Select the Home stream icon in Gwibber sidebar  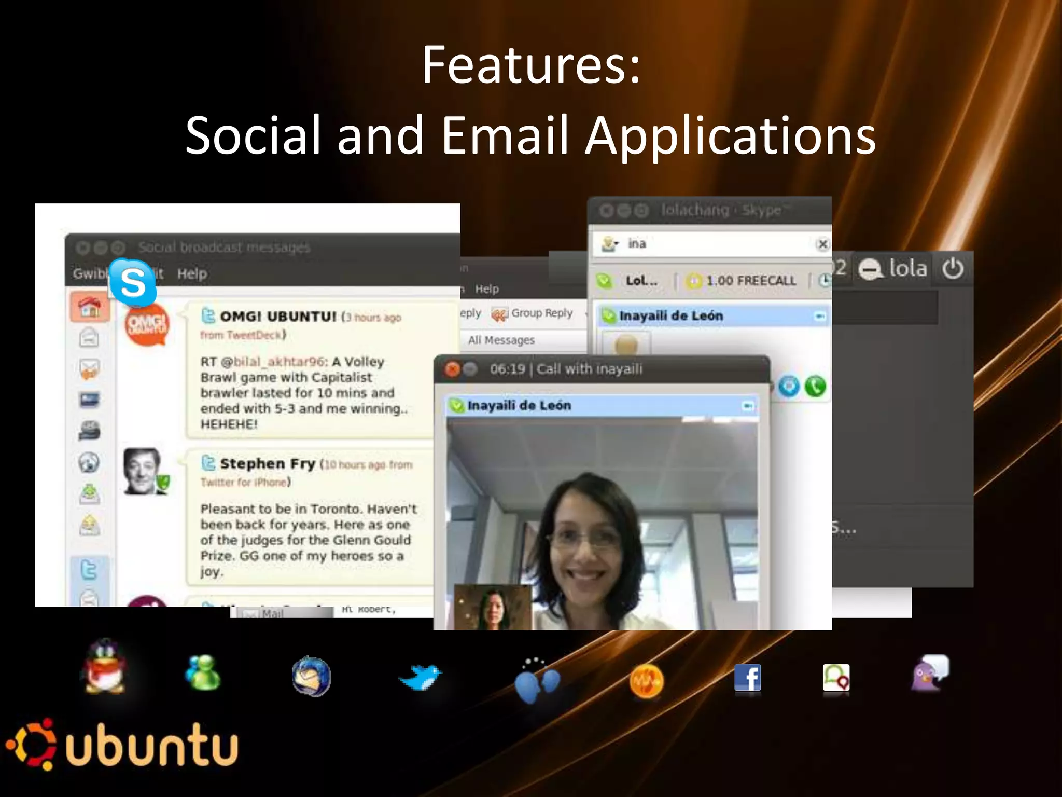tap(89, 307)
